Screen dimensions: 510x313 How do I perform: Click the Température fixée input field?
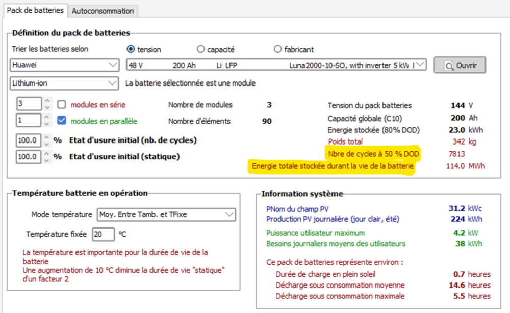click(x=103, y=235)
